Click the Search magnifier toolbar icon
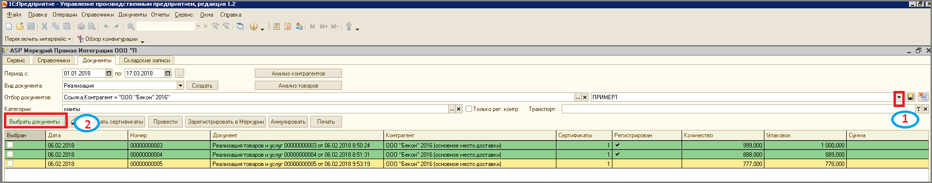The height and width of the screenshot is (183, 932). (x=131, y=26)
